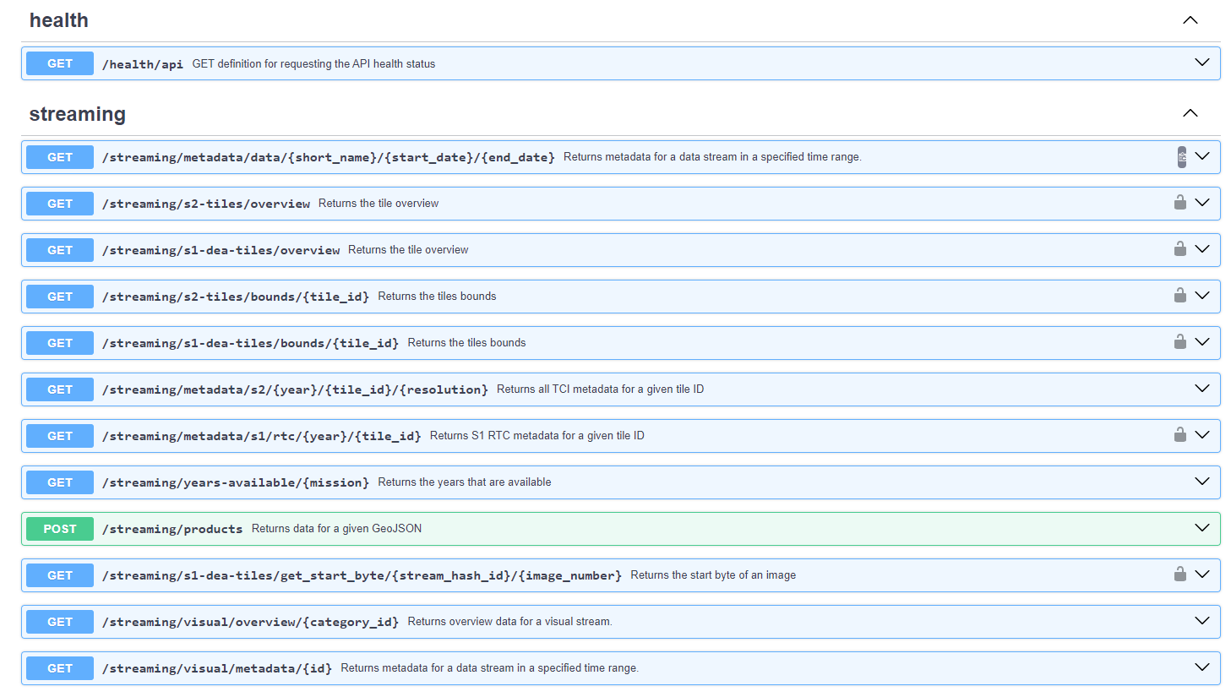Click 'GET definition for requesting the API health status'
This screenshot has width=1231, height=697.
(x=313, y=63)
